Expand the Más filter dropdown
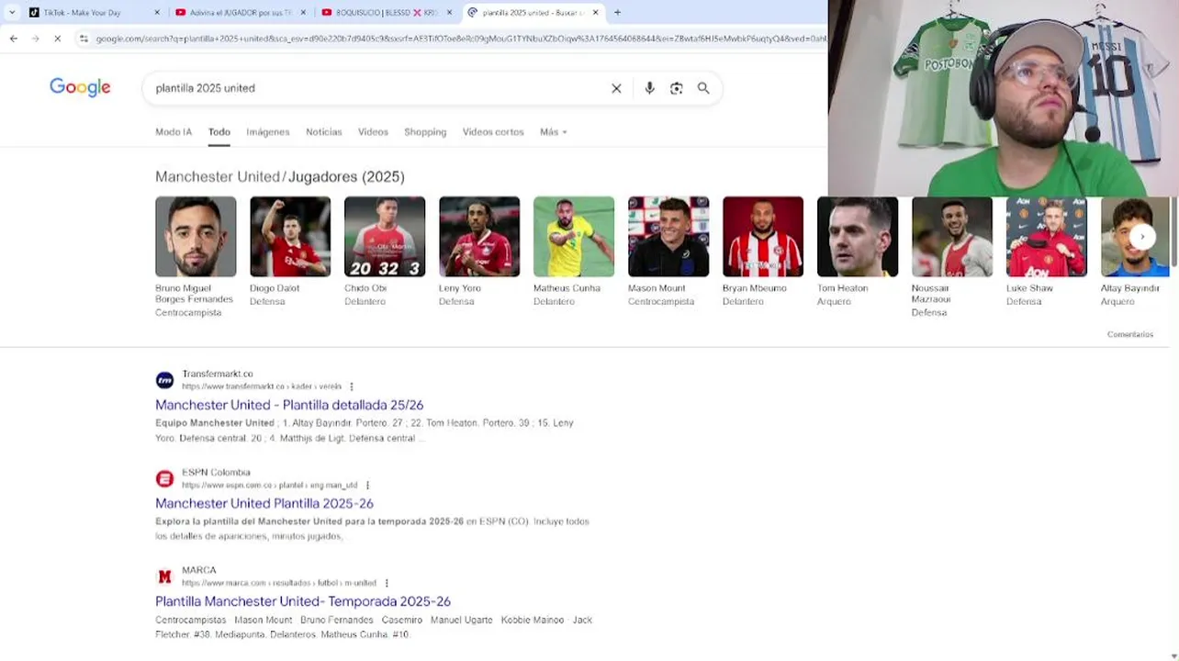 (x=553, y=132)
